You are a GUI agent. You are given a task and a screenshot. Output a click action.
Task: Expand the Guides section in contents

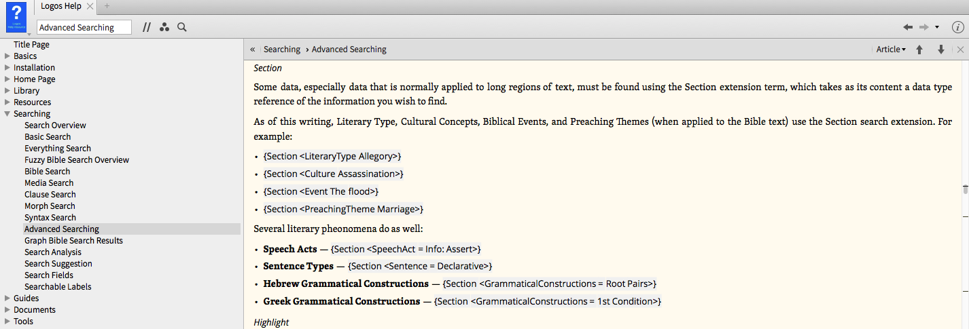7,298
